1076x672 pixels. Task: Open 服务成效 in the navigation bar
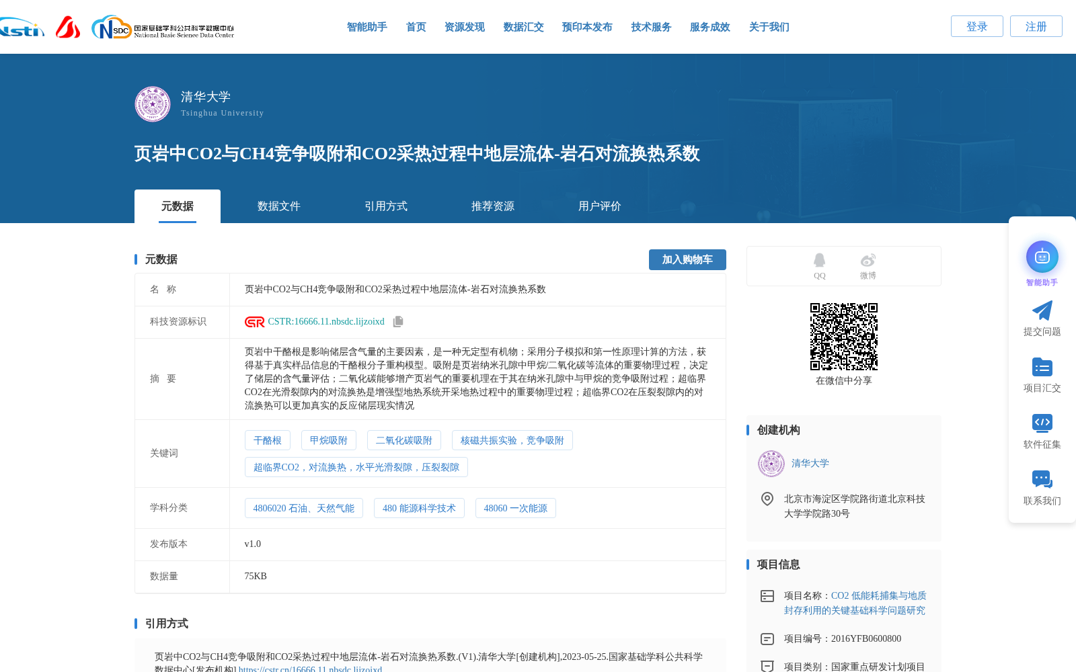click(x=710, y=27)
